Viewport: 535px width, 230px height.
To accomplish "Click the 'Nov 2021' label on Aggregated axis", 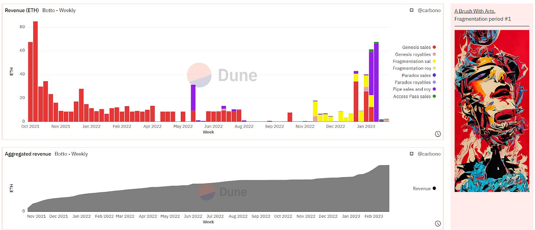I will coord(36,216).
